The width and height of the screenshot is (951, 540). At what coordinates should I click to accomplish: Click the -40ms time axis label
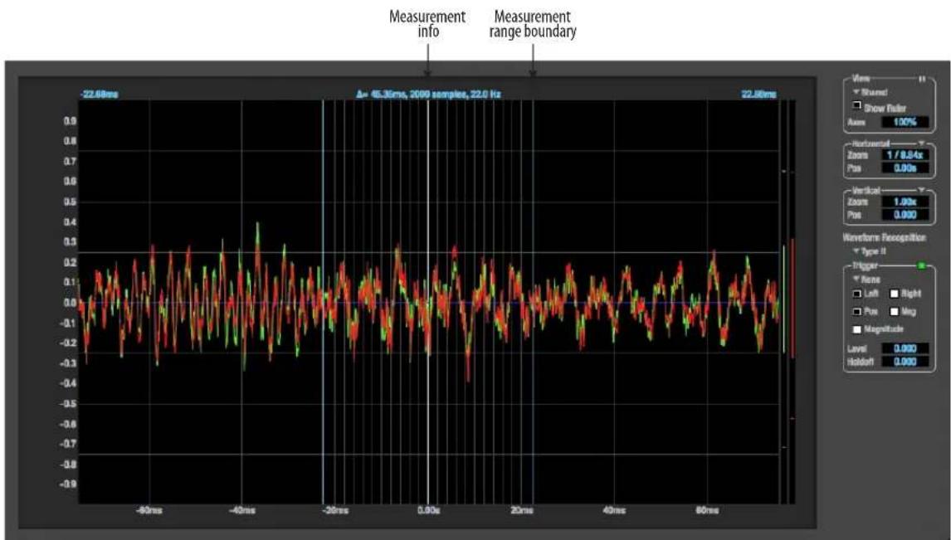pyautogui.click(x=242, y=510)
